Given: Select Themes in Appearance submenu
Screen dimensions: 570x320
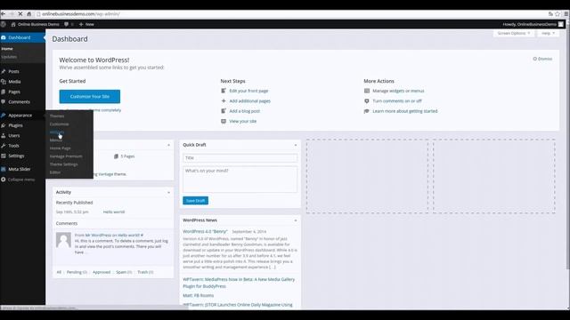Looking at the screenshot, I should pyautogui.click(x=57, y=116).
